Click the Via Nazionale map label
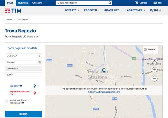This screenshot has width=168, height=118. [126, 77]
